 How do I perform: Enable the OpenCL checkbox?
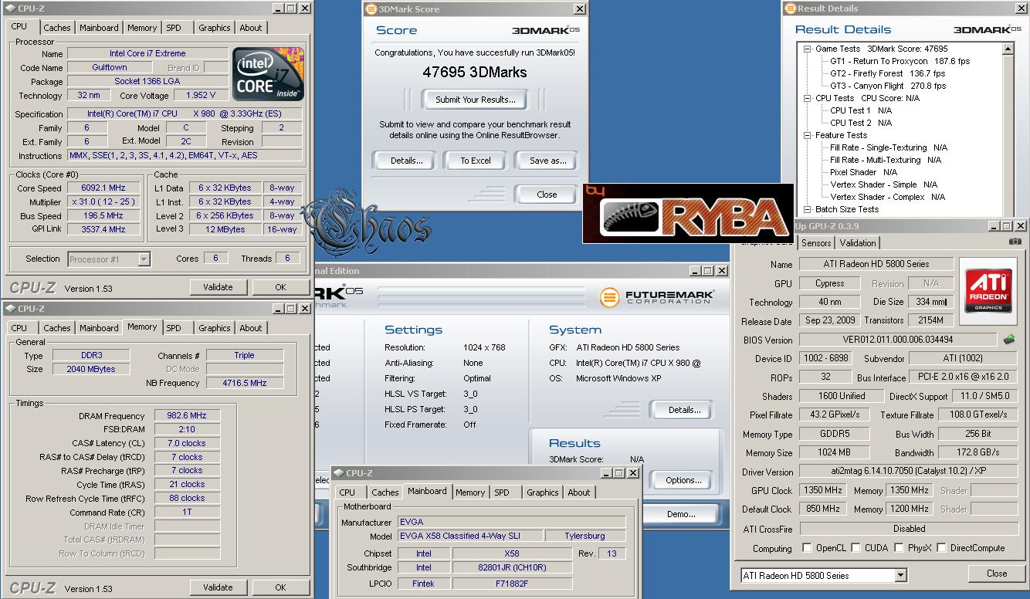807,548
